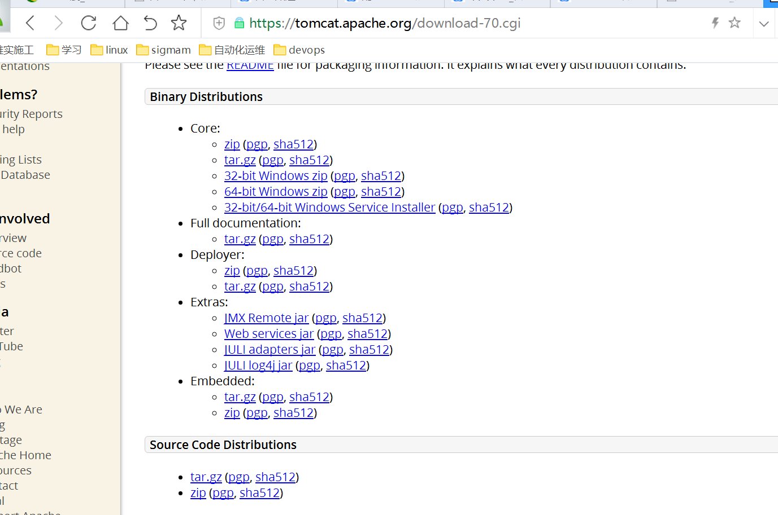The width and height of the screenshot is (778, 515).
Task: Open the devops bookmarks folder
Action: [x=299, y=50]
